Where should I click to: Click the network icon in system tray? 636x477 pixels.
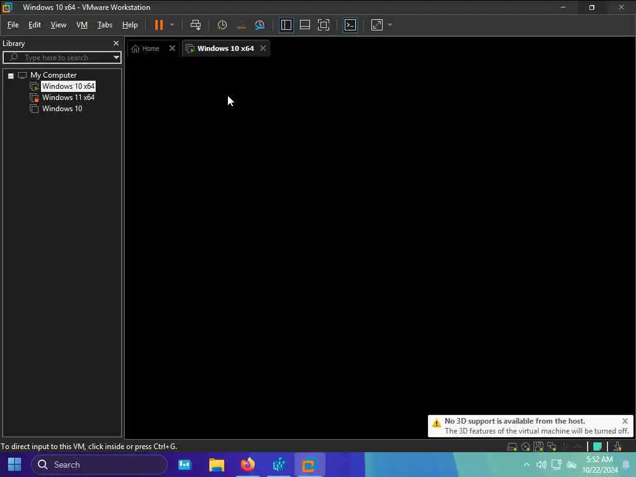(x=556, y=465)
